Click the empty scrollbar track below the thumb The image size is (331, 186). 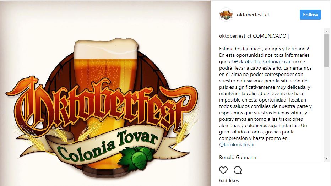[327, 112]
